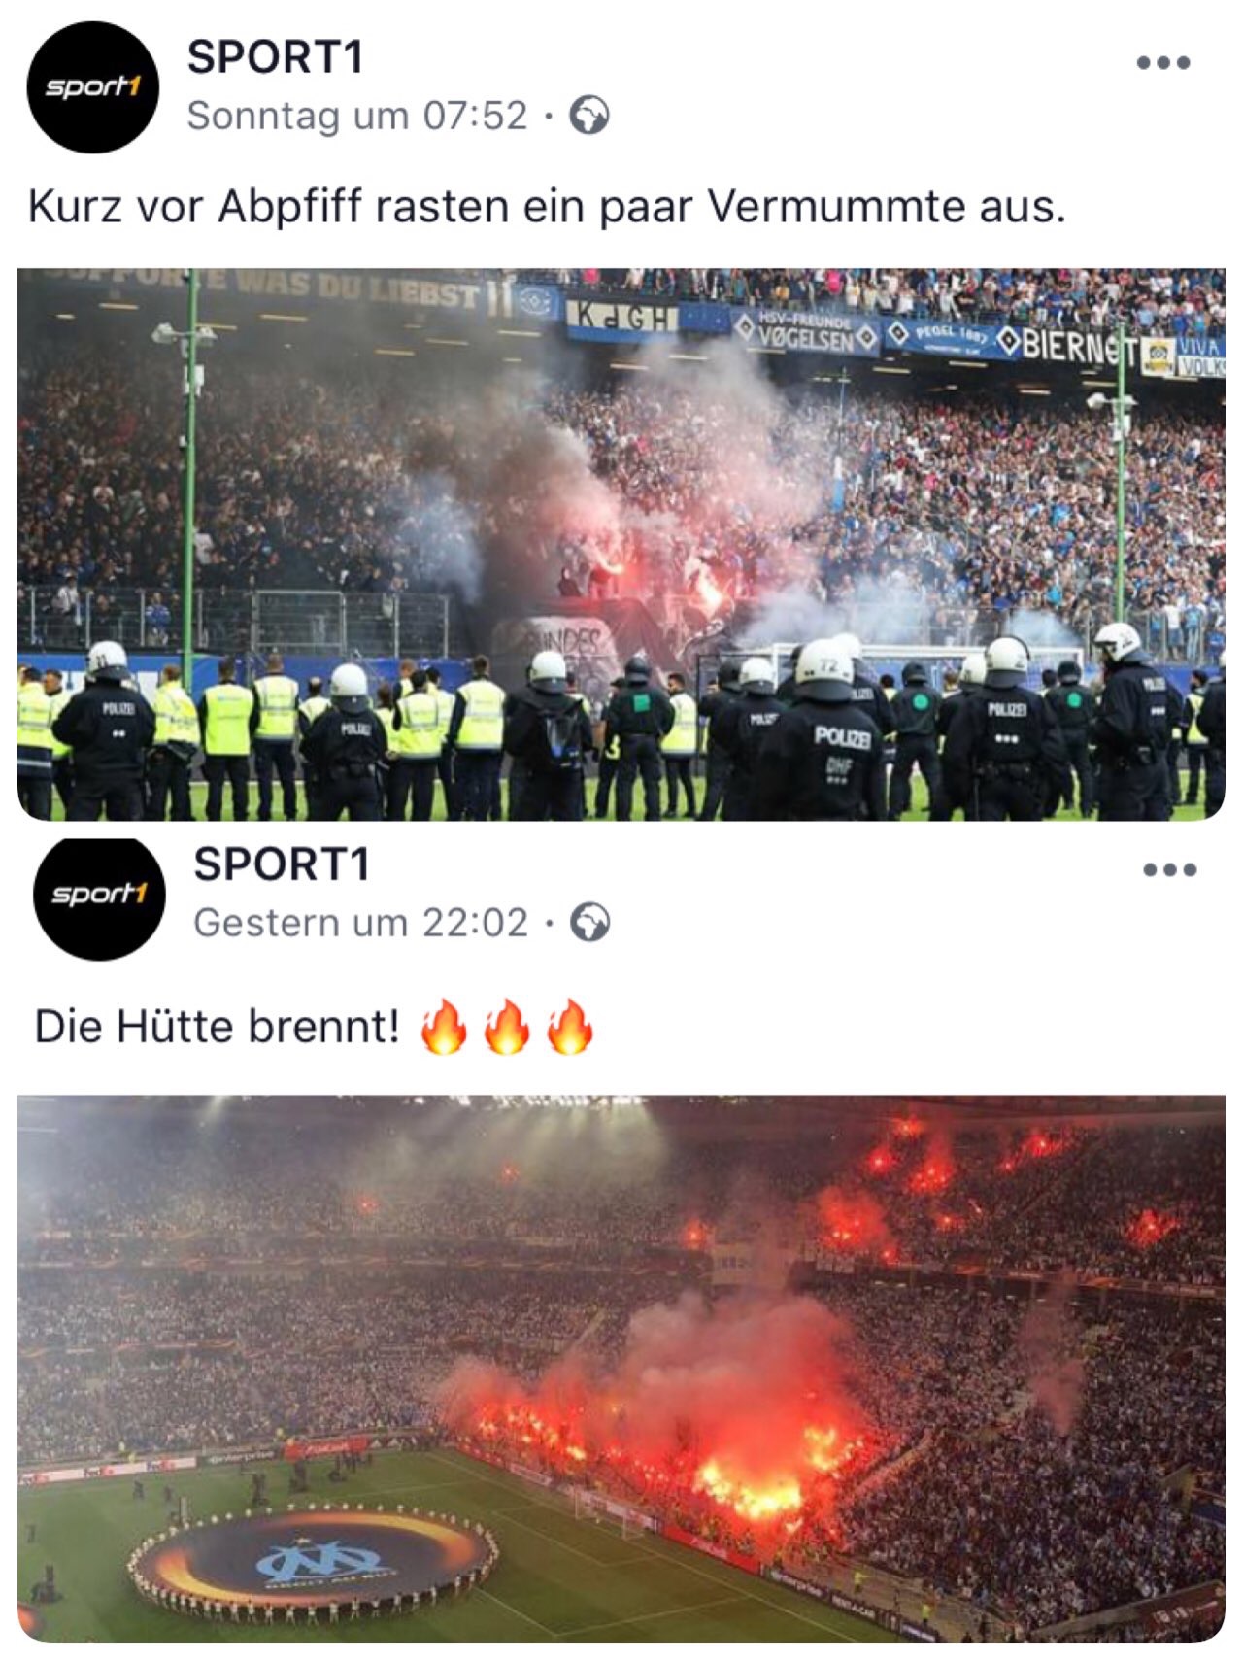Viewport: 1243px width, 1661px height.
Task: Tap the public globe icon on the first post
Action: (x=589, y=116)
